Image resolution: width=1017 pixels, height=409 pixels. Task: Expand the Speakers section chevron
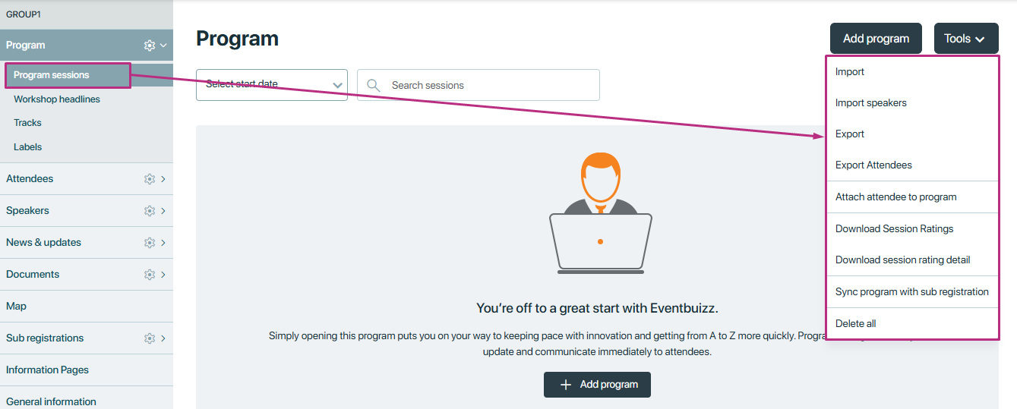163,211
